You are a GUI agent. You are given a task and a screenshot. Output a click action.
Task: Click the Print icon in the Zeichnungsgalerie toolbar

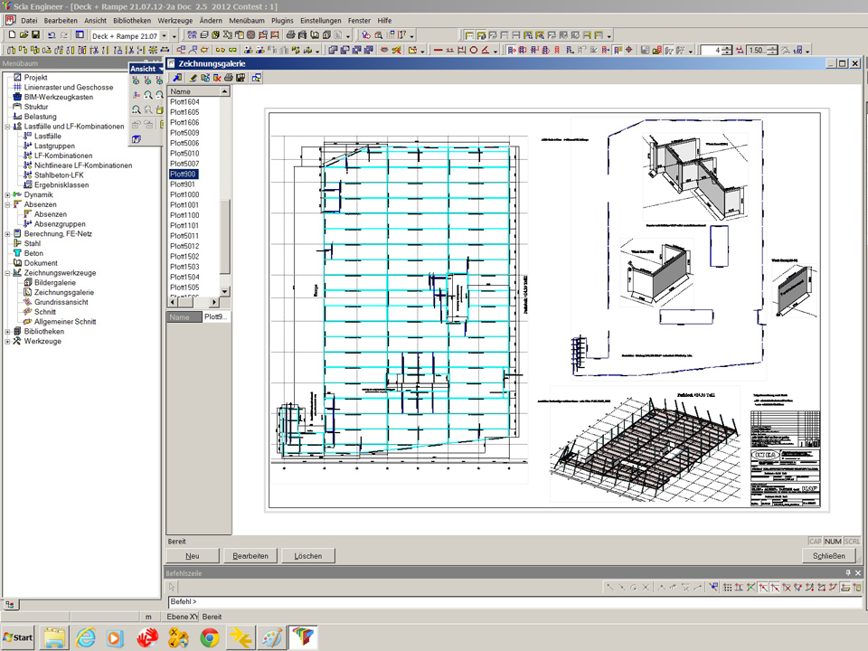click(230, 78)
